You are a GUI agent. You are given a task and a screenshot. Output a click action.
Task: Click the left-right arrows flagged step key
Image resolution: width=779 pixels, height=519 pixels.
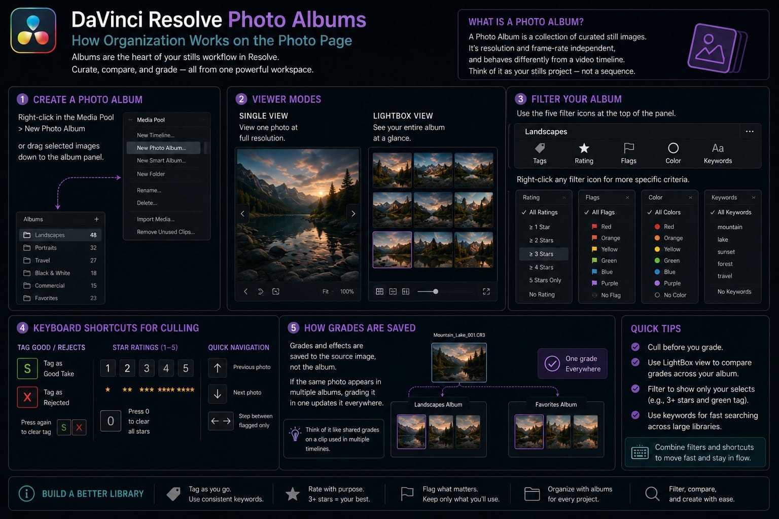221,421
